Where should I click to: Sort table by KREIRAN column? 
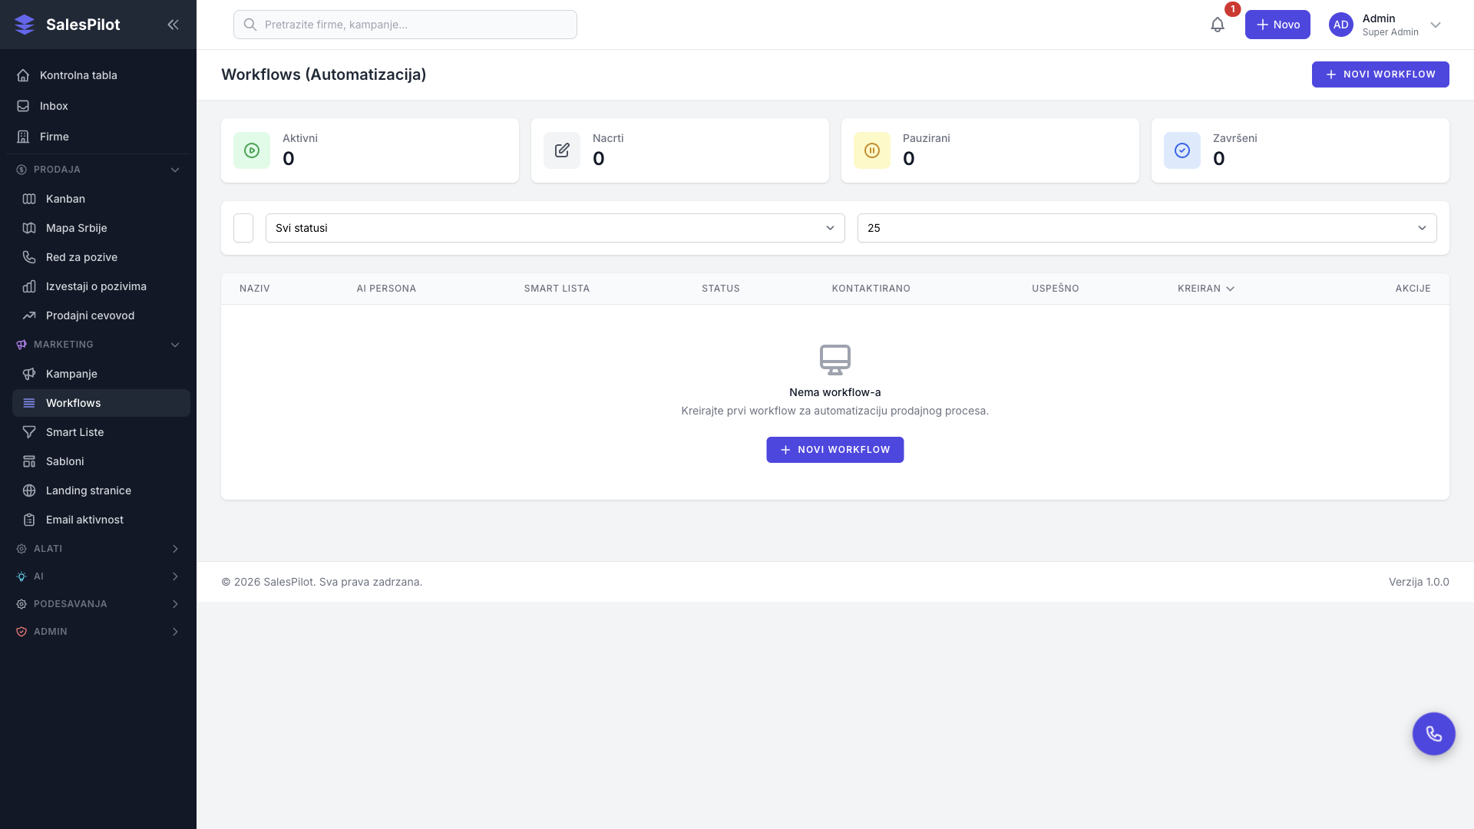(x=1205, y=289)
